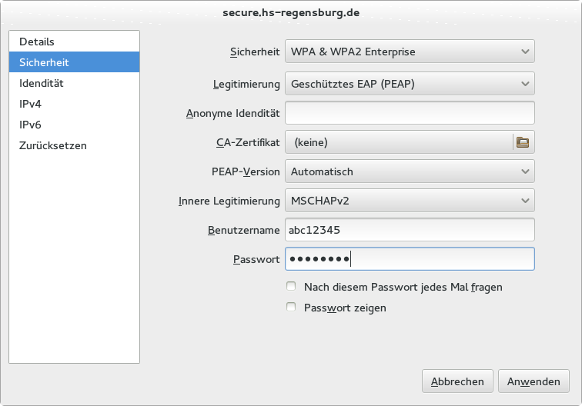Tick the 'Passwort zeigen' checkbox

coord(291,308)
